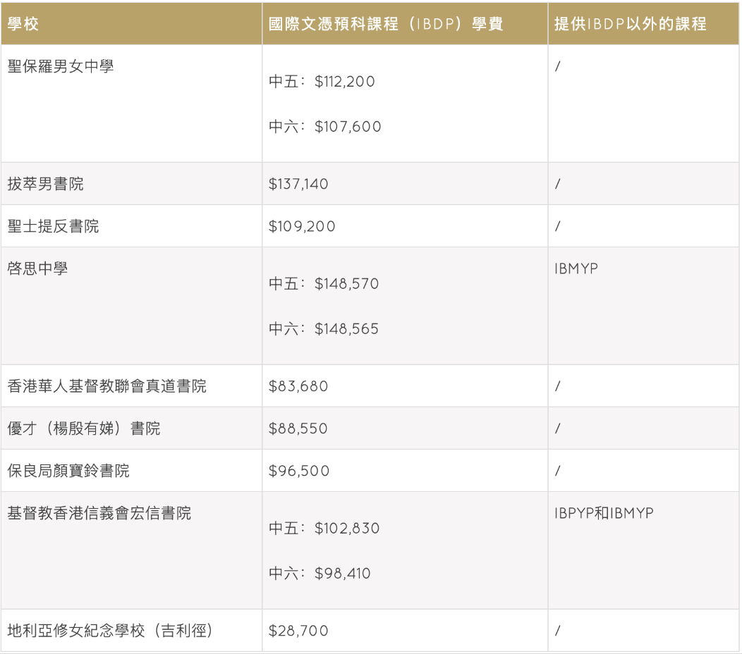Click the 中六：$148,565 fee
The image size is (742, 654).
point(324,328)
